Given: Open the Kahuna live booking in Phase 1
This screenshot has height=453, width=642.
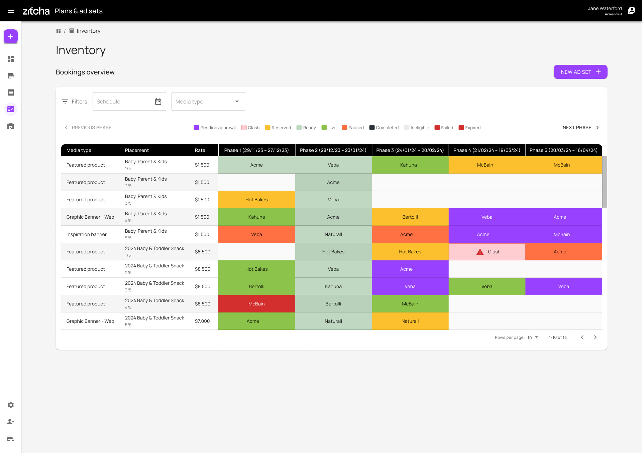Looking at the screenshot, I should (256, 217).
